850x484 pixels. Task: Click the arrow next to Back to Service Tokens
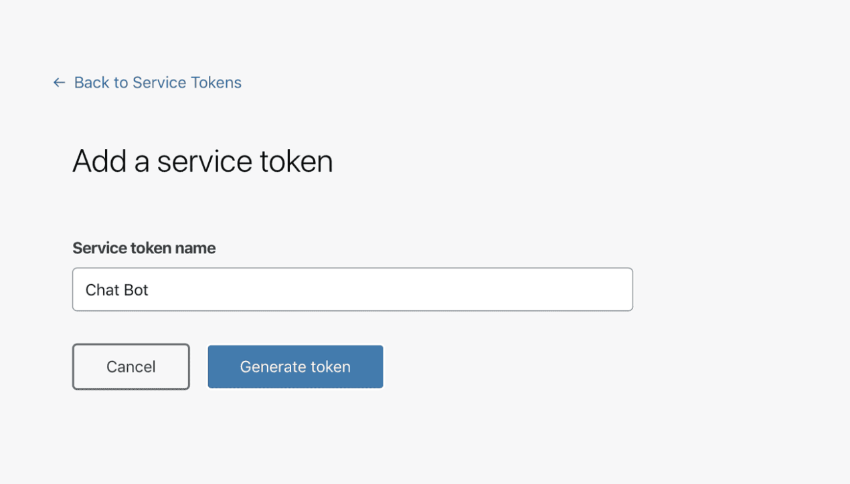coord(58,82)
